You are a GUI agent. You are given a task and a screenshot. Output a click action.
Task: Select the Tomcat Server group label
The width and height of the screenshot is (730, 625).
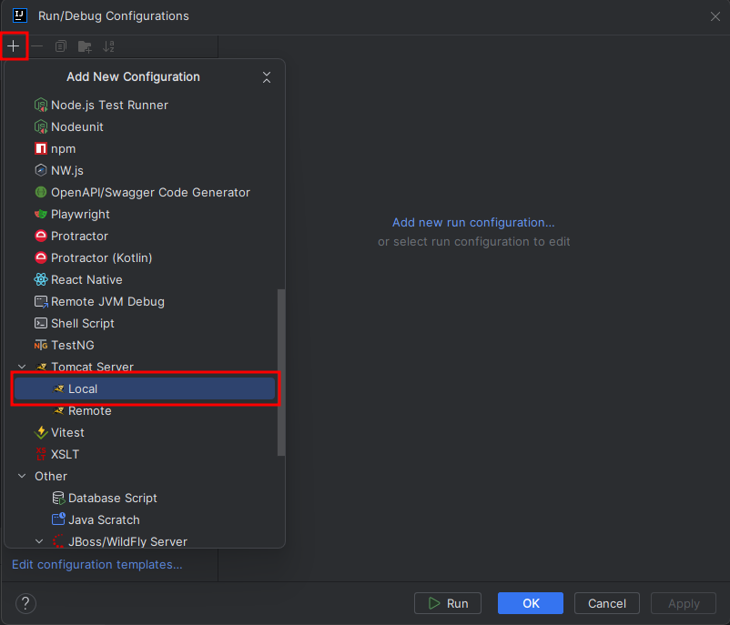[x=92, y=368]
